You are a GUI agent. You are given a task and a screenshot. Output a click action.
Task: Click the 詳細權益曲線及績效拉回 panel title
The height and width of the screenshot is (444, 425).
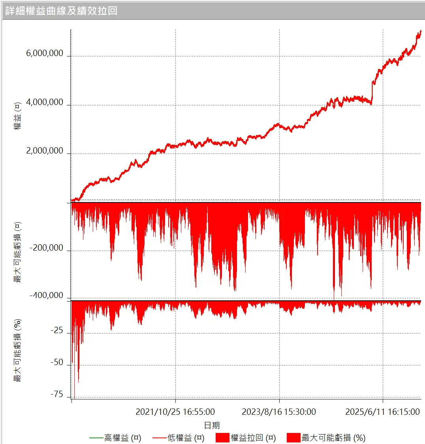click(61, 11)
